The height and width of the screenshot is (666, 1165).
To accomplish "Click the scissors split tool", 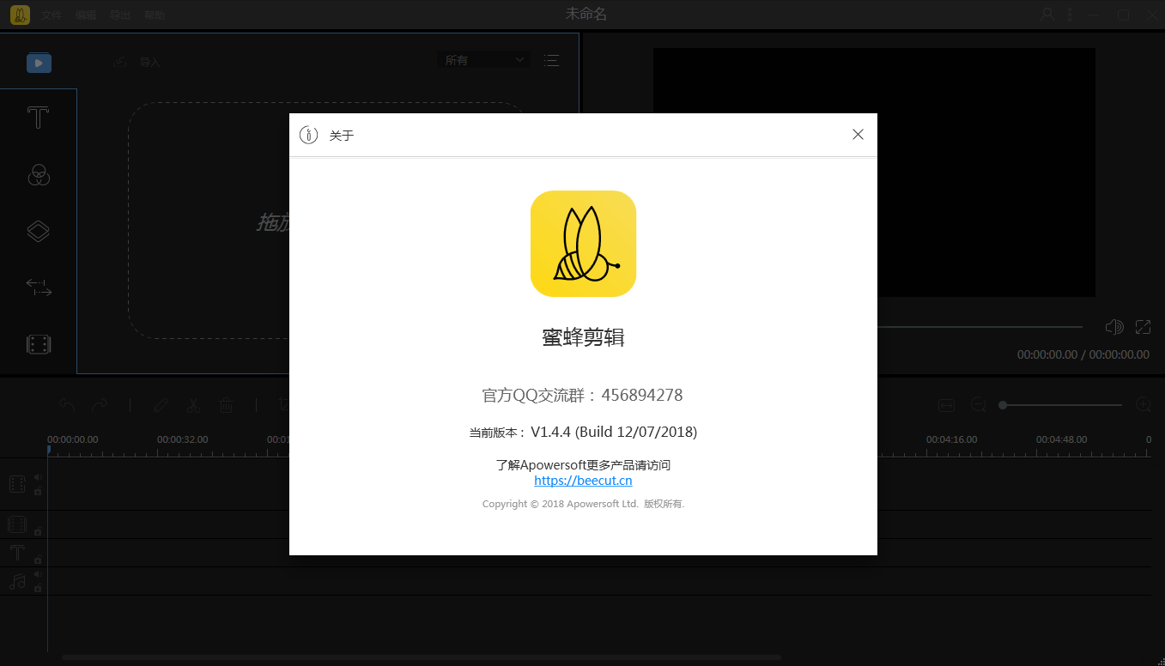I will point(193,405).
